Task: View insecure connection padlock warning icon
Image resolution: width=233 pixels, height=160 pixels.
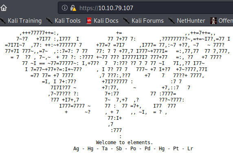Action: (73, 8)
